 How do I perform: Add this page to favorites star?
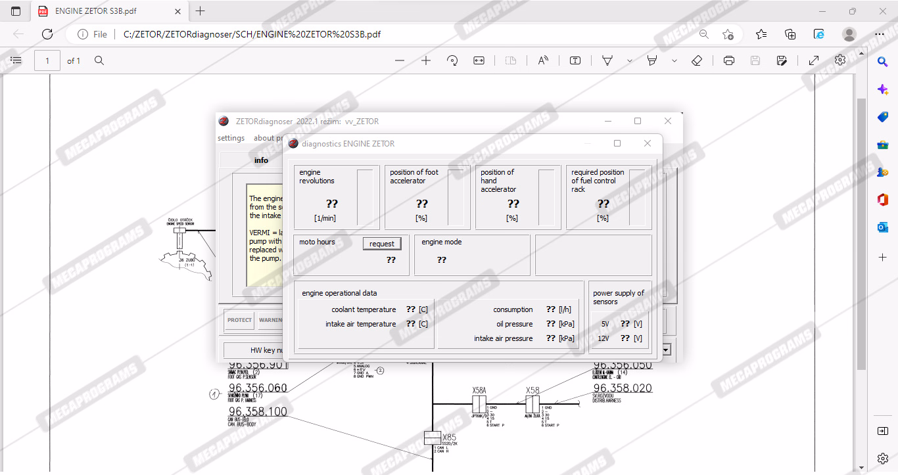point(728,34)
